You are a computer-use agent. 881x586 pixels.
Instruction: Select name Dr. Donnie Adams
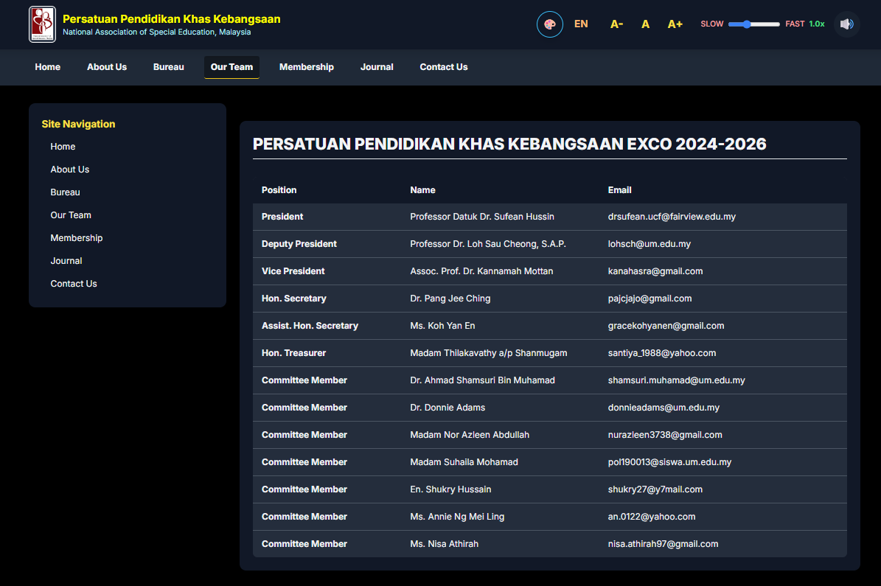tap(448, 408)
